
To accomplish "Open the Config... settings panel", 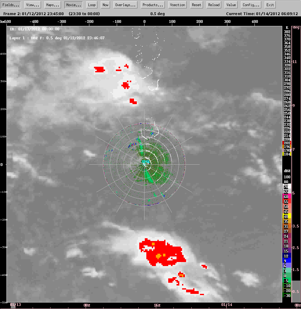I will pyautogui.click(x=251, y=5).
